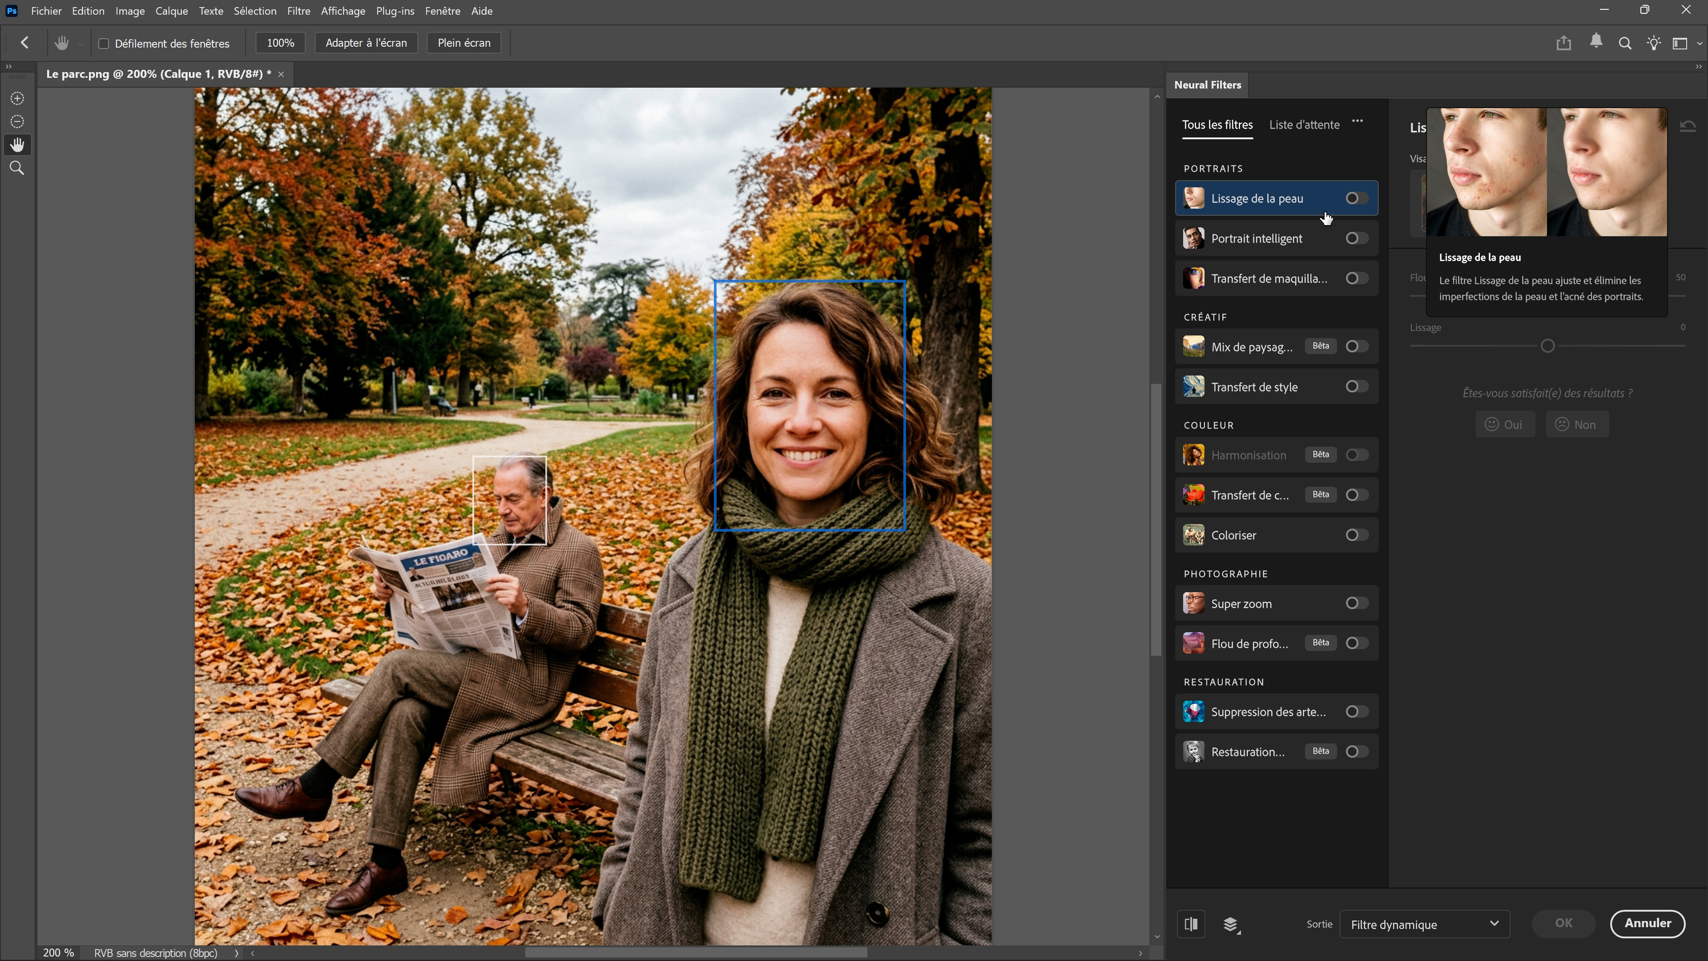Image resolution: width=1708 pixels, height=961 pixels.
Task: Select the subtract from selection tool icon
Action: pos(17,122)
